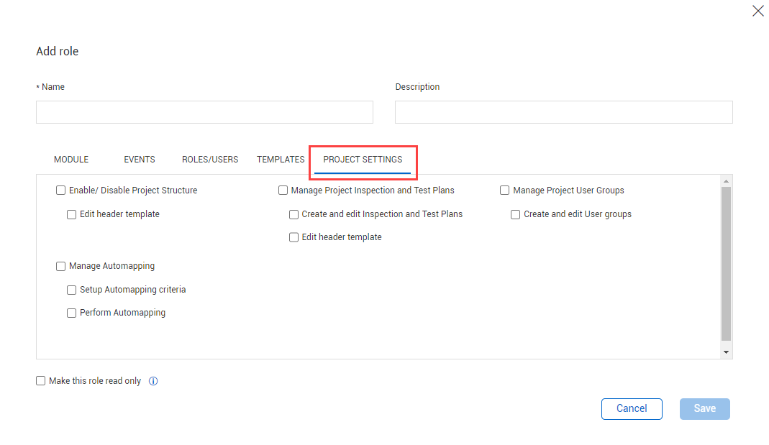Select Setup Automapping criteria checkbox
769x445 pixels.
pos(72,290)
